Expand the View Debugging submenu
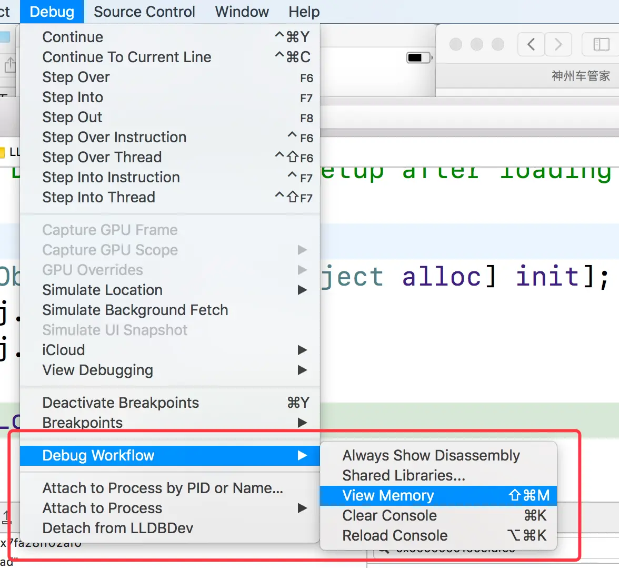Viewport: 619px width, 568px height. [169, 370]
